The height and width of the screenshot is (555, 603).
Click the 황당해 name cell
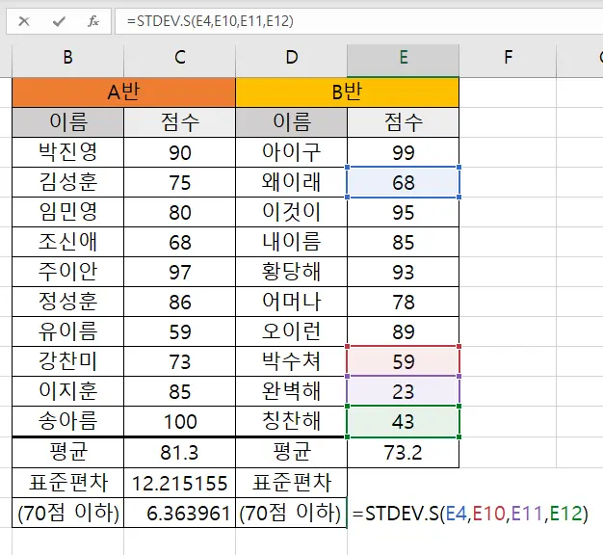(292, 272)
